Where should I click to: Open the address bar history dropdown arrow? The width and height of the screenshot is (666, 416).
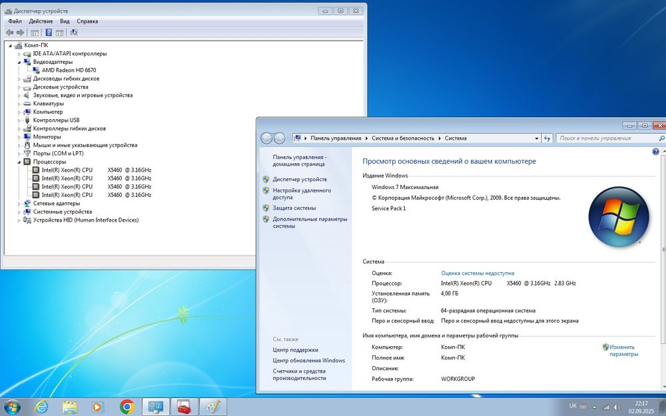point(536,138)
